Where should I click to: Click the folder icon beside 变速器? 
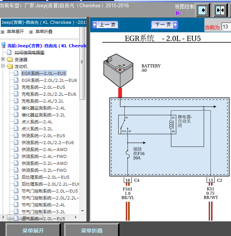click(x=10, y=59)
